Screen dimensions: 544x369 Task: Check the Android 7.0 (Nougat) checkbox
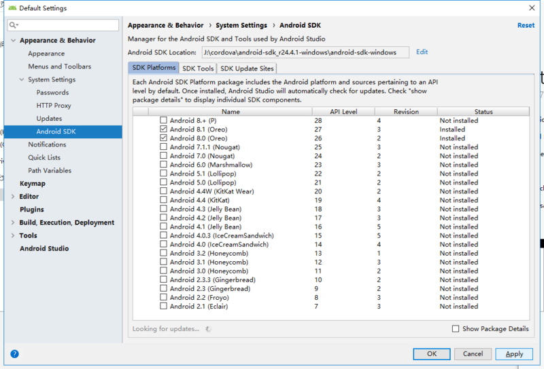(163, 155)
